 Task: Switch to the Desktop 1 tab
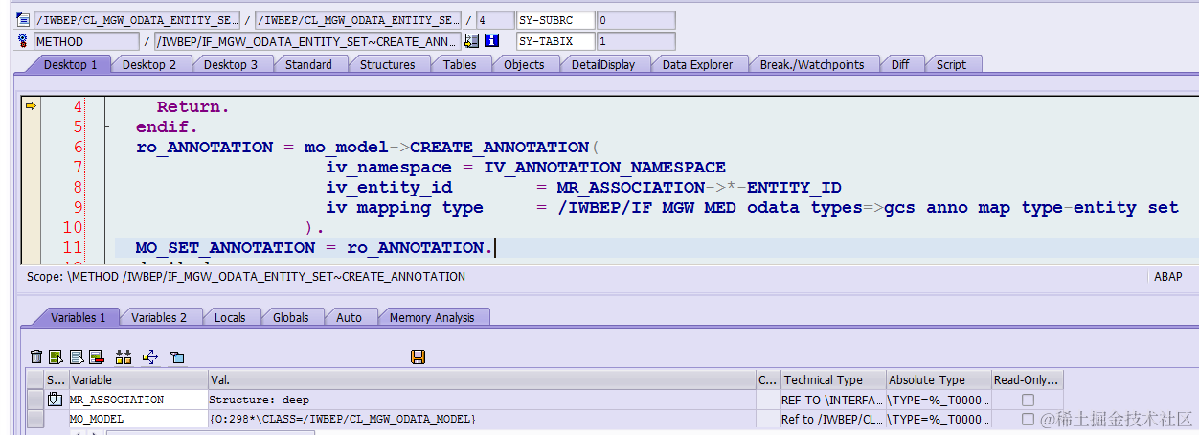[x=69, y=64]
